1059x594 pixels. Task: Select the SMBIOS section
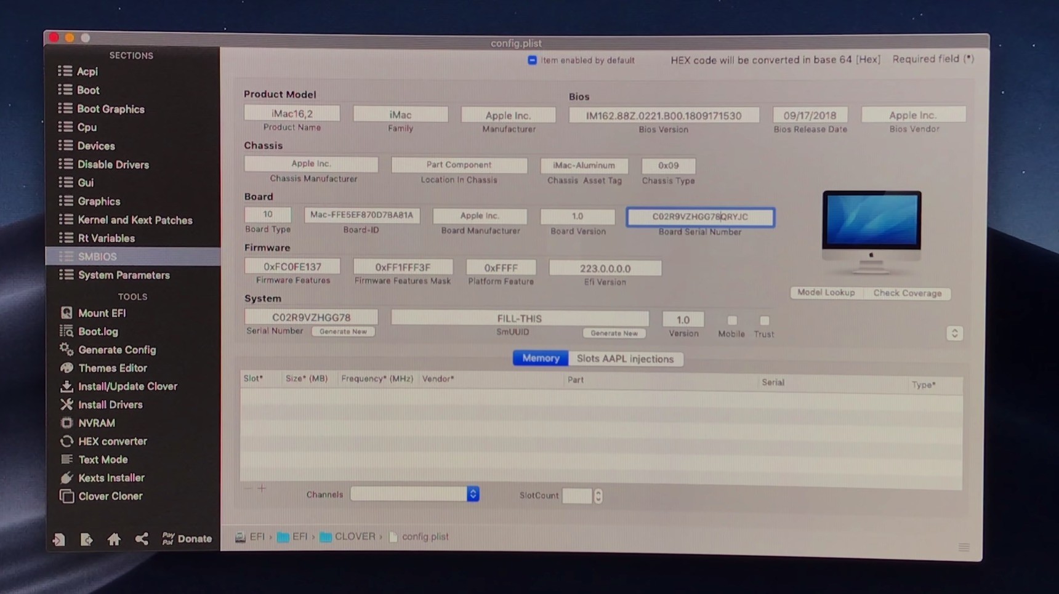click(x=133, y=257)
